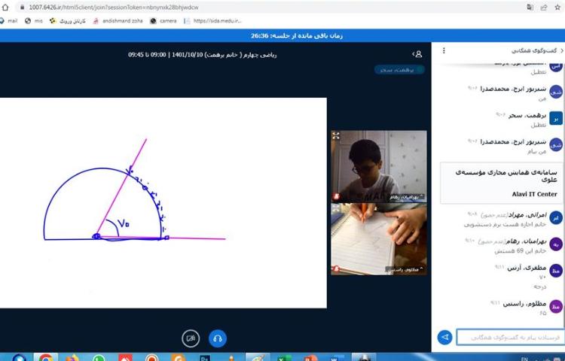Type in the public chat message field

[509, 338]
